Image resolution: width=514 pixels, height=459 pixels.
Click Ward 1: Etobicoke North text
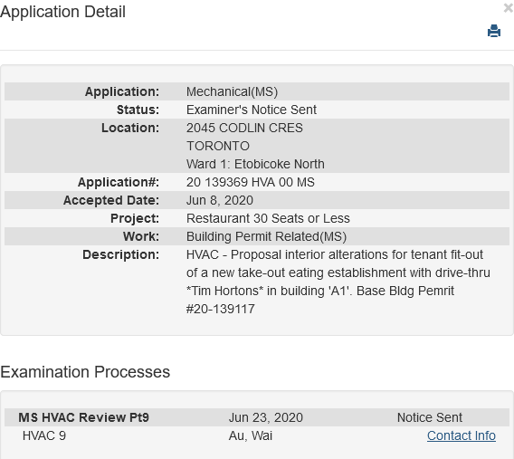[x=255, y=164]
